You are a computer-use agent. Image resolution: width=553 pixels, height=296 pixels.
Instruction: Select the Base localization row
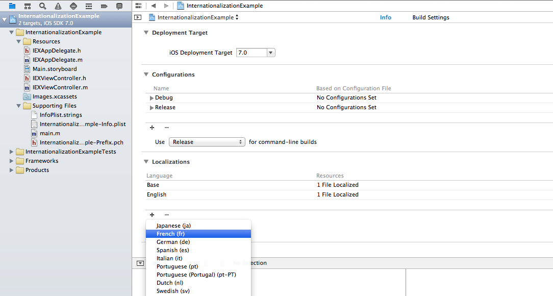click(x=349, y=185)
